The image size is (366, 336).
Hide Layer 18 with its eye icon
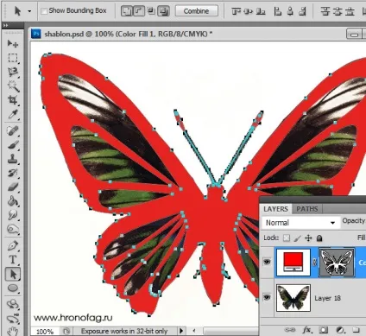click(267, 297)
